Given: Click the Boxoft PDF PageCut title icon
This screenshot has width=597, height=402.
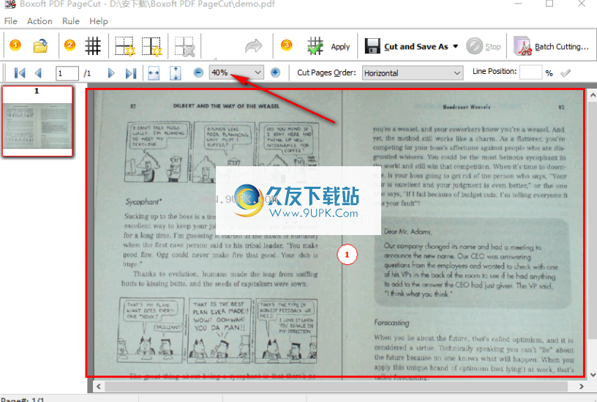Looking at the screenshot, I should (x=10, y=4).
